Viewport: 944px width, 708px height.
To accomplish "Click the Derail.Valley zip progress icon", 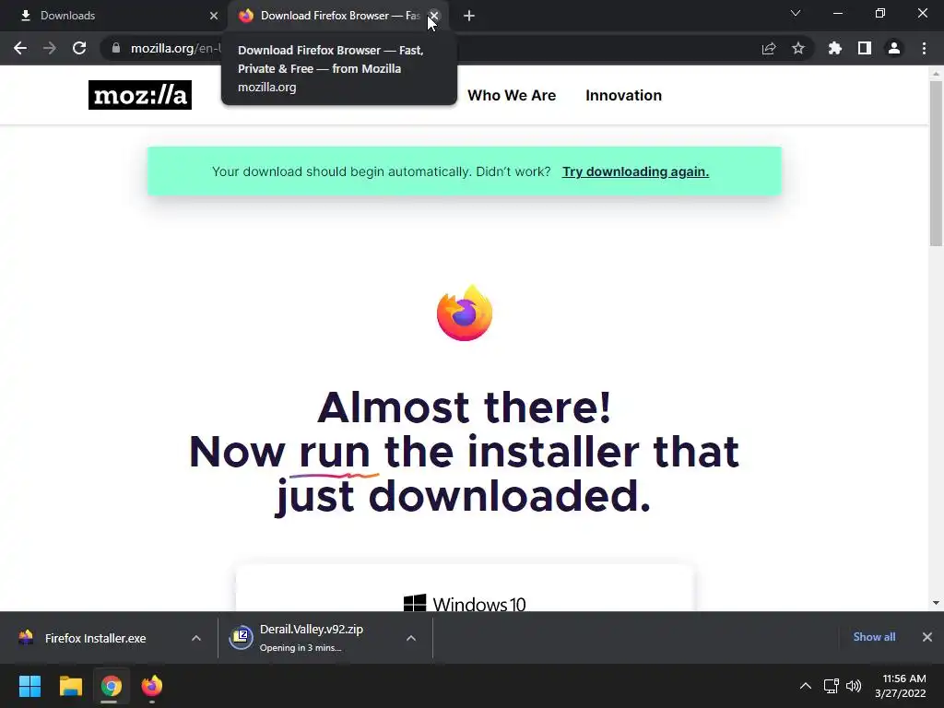I will (x=241, y=638).
